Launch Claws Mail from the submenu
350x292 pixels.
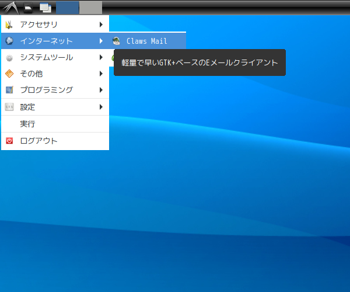pos(148,41)
